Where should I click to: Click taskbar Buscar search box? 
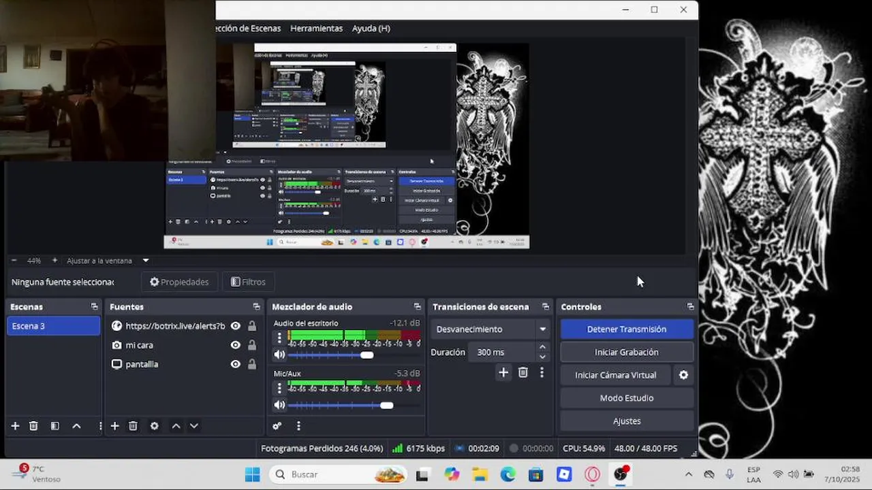(x=337, y=474)
